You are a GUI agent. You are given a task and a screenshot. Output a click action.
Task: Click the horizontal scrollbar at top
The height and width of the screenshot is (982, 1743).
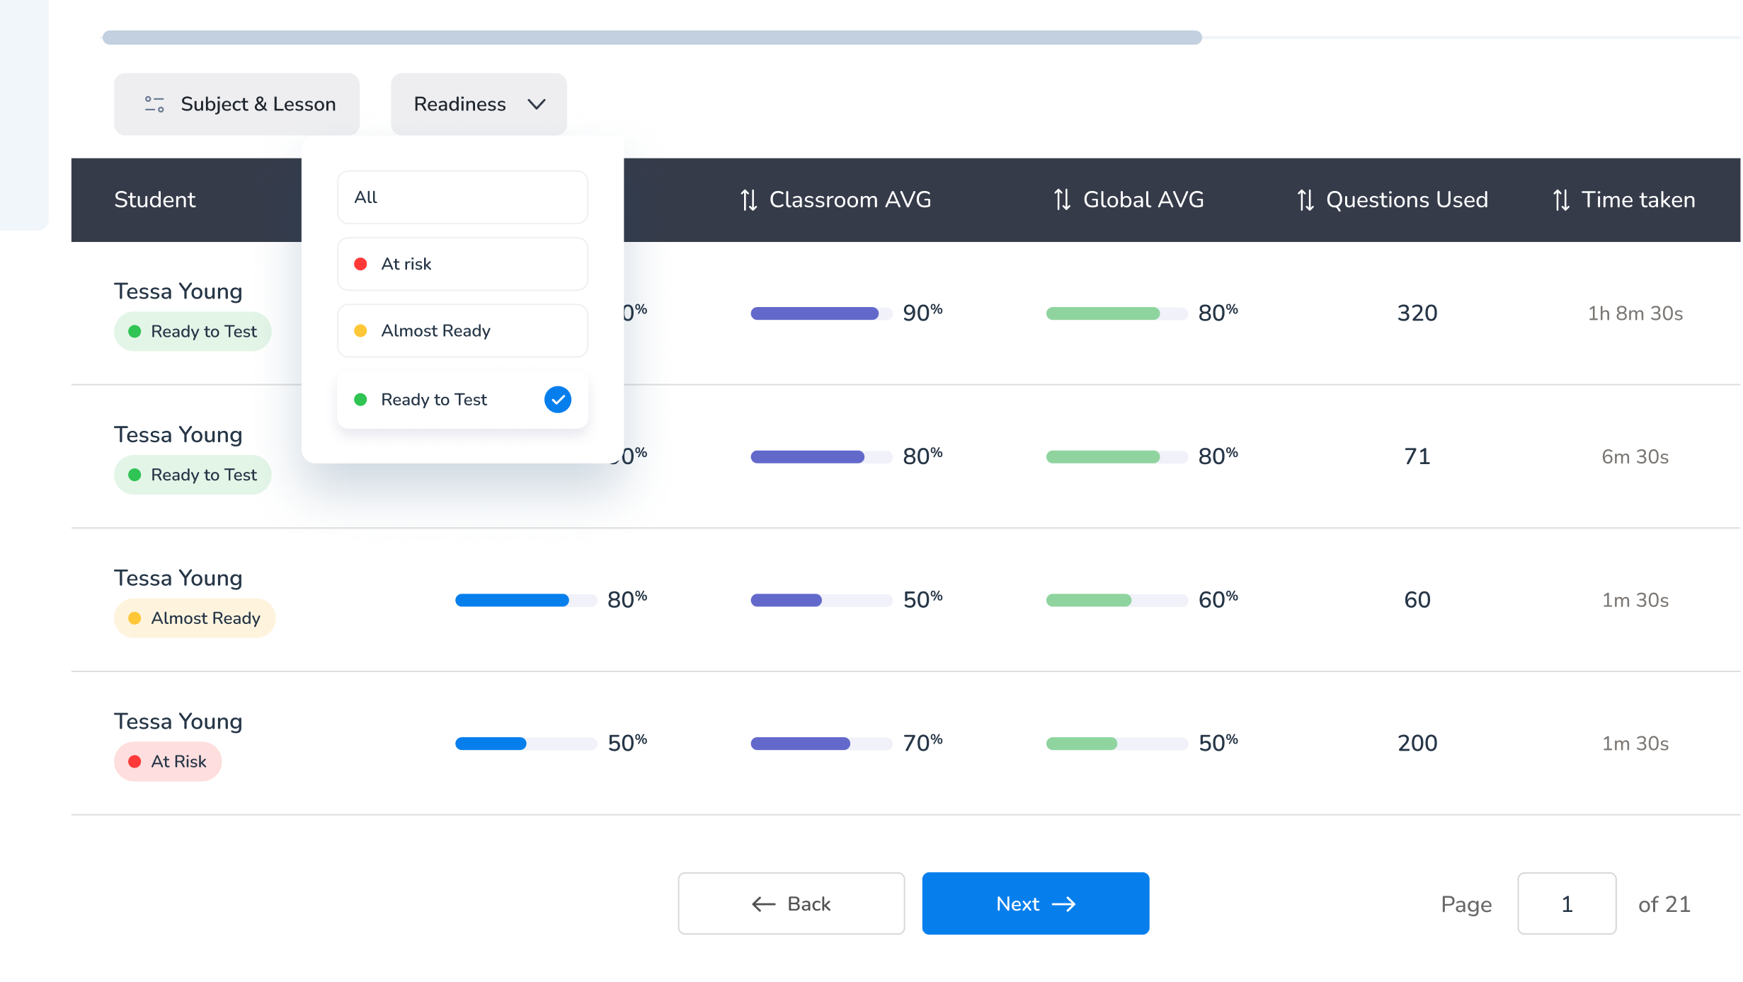(651, 37)
